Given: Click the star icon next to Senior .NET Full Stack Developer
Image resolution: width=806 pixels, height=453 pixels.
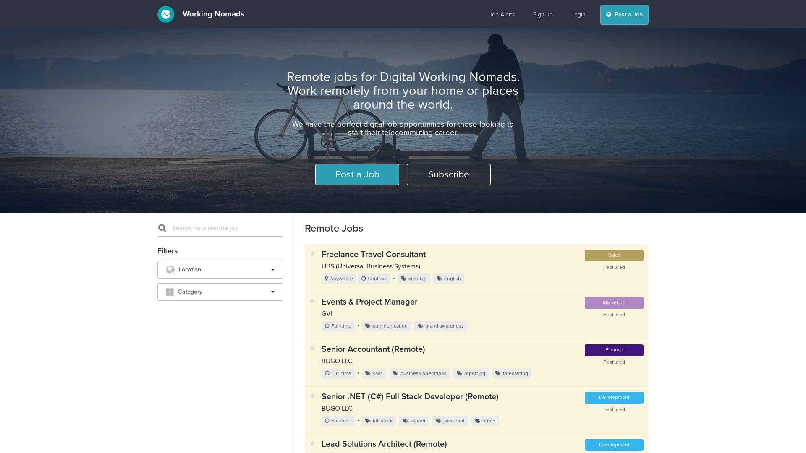Looking at the screenshot, I should pyautogui.click(x=312, y=396).
